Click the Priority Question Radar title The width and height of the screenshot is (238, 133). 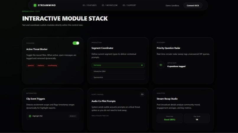click(x=168, y=48)
